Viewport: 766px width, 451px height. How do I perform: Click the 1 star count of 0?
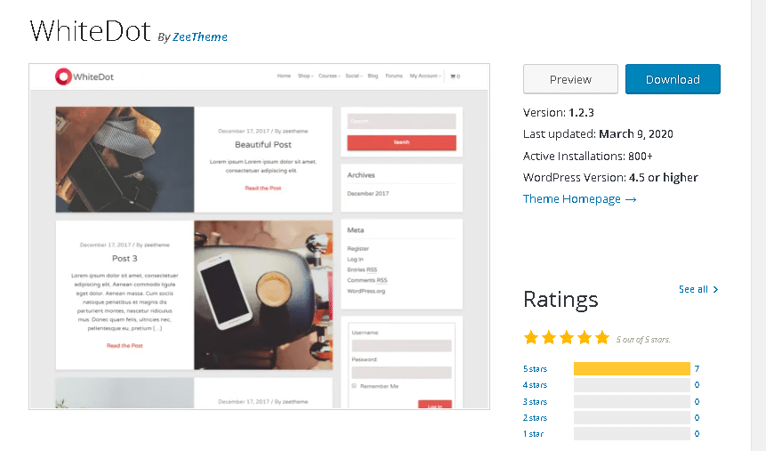coord(697,434)
